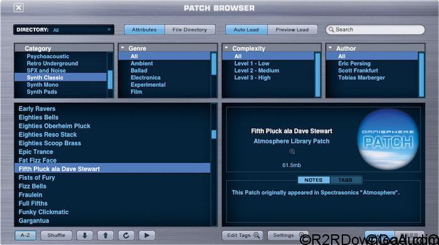
Task: Load the Funky Clickmatic patch
Action: click(x=44, y=212)
